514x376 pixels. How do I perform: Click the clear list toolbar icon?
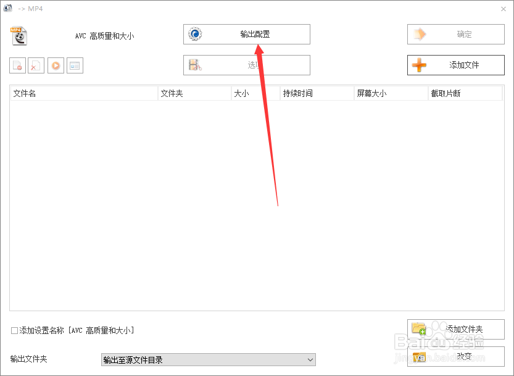pyautogui.click(x=36, y=65)
